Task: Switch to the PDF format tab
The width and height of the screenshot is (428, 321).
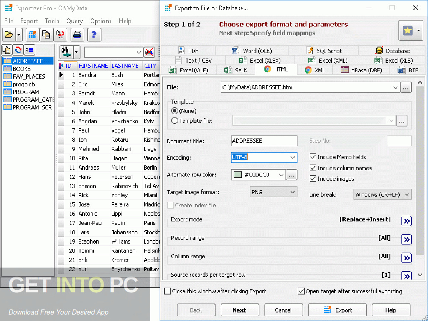Action: (x=188, y=51)
